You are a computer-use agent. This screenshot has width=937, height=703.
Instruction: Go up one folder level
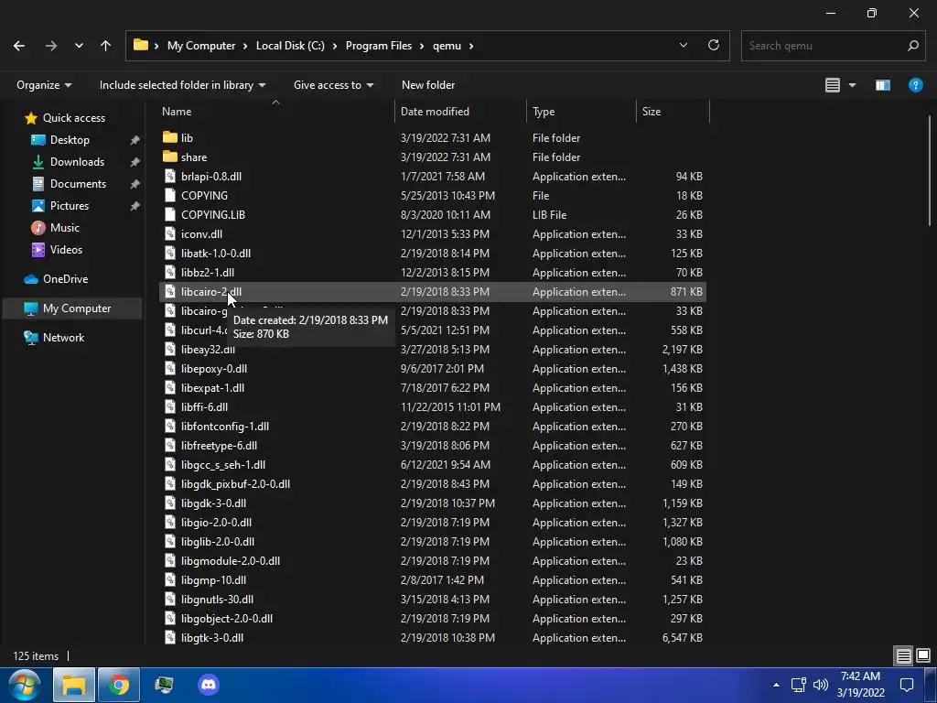pos(106,46)
